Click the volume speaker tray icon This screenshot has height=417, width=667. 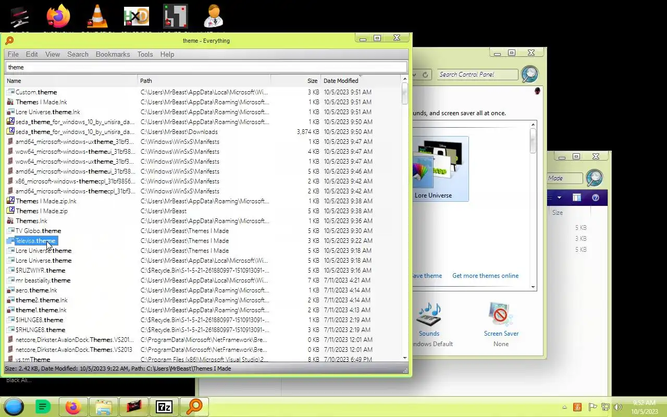pyautogui.click(x=618, y=407)
